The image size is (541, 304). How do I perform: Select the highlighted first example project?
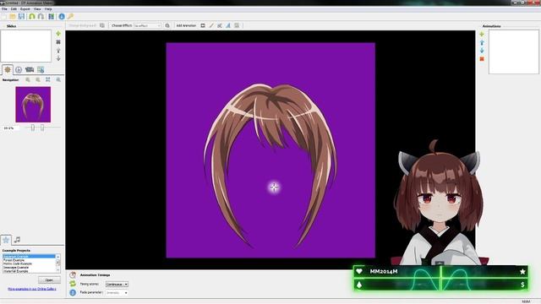(x=29, y=256)
